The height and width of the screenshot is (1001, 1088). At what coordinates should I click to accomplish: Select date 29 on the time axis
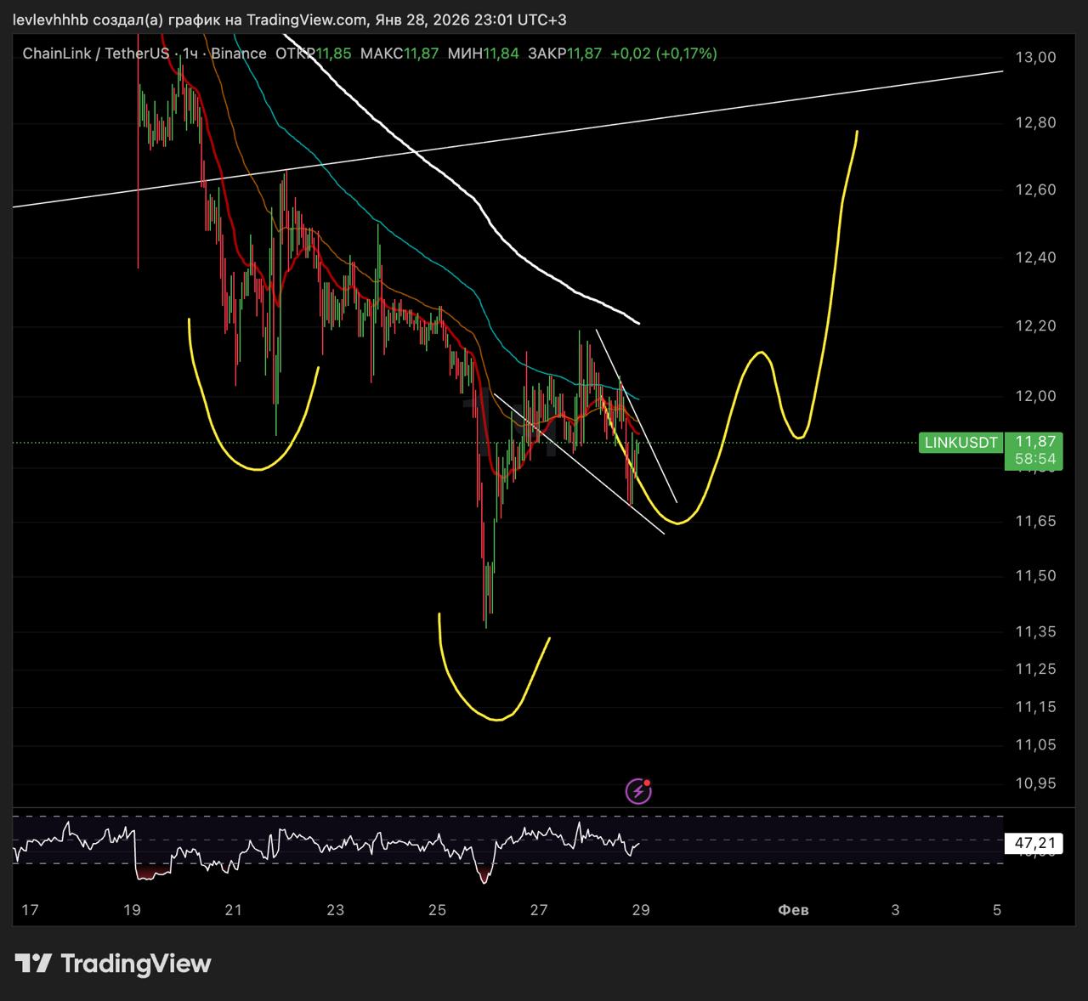coord(641,910)
